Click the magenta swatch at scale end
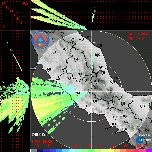Screen dimensions: 152x152 [x=149, y=150]
